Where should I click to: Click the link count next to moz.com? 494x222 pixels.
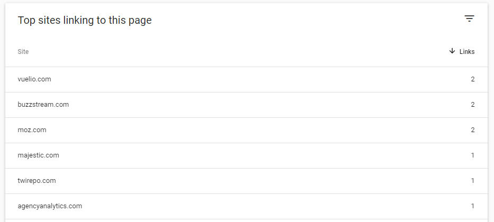pos(472,130)
